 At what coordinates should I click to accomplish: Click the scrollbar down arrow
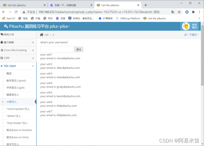point(202,144)
